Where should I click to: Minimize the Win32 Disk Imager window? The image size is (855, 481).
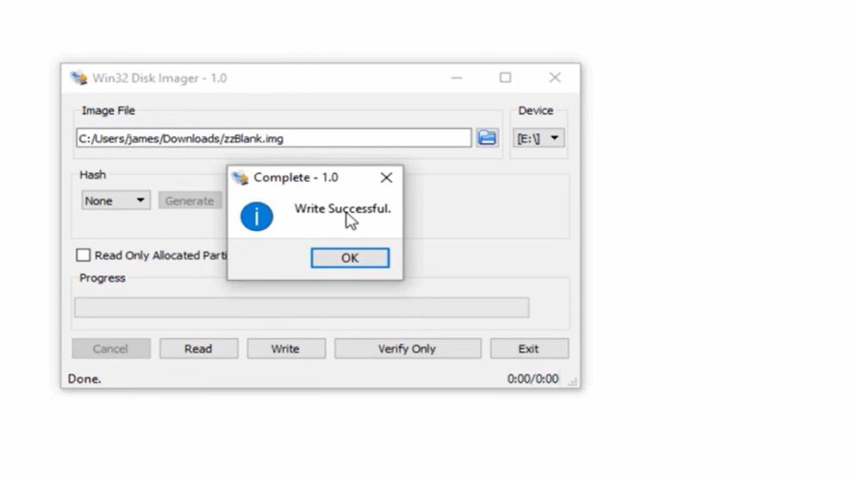click(x=457, y=78)
